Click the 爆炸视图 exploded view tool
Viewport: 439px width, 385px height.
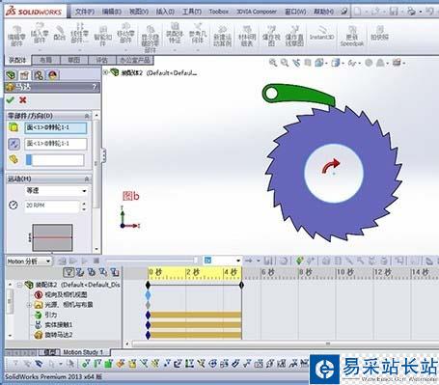pyautogui.click(x=271, y=36)
